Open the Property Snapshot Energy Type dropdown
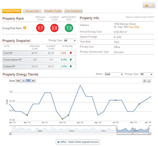The height and width of the screenshot is (147, 158). tap(70, 40)
